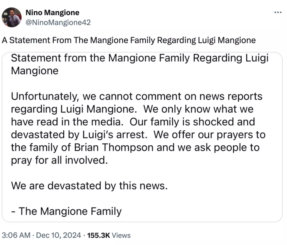
Task: Click the 155.3K view count number
Action: pyautogui.click(x=99, y=235)
